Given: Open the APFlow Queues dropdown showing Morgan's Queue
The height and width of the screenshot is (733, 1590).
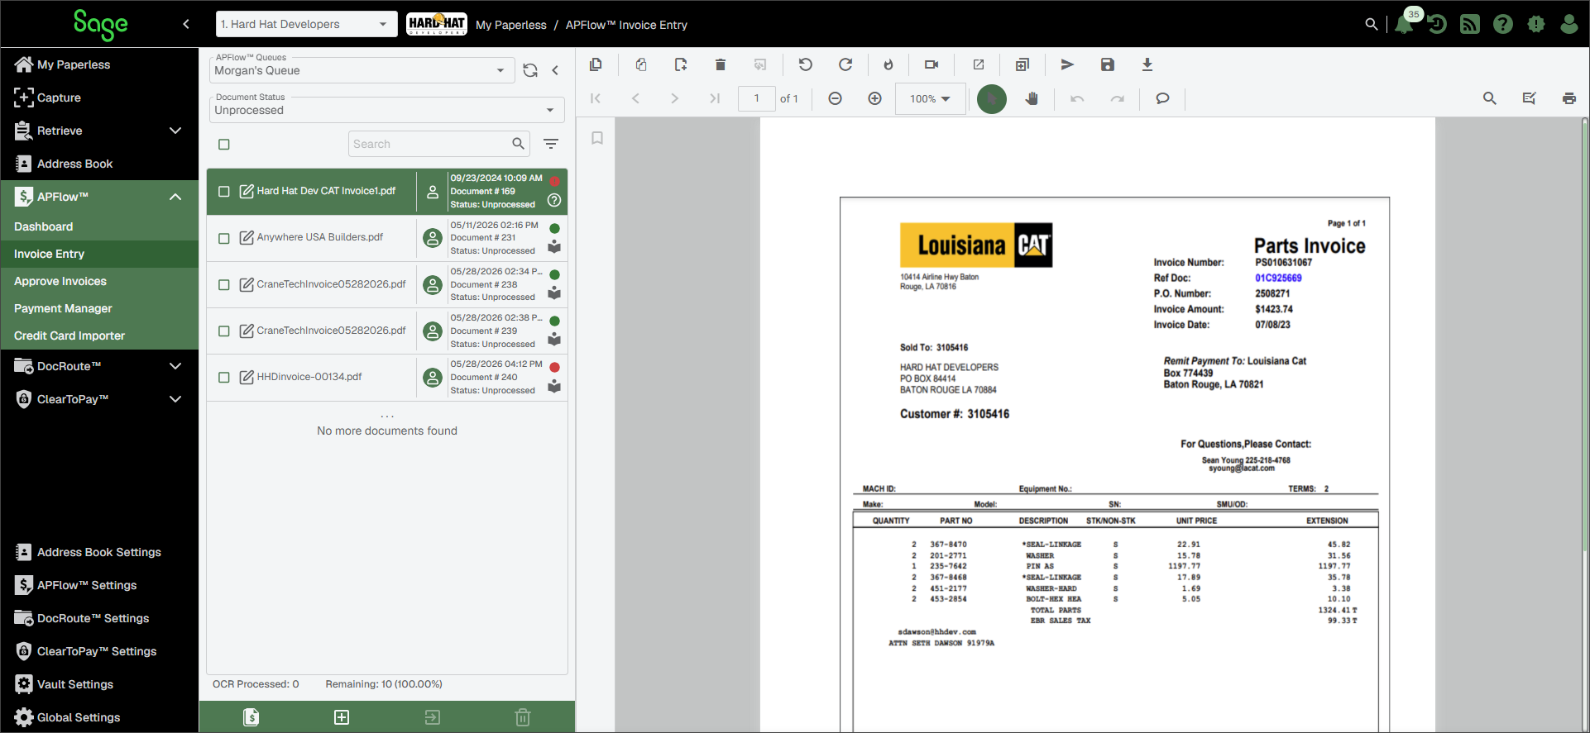Looking at the screenshot, I should pyautogui.click(x=362, y=70).
